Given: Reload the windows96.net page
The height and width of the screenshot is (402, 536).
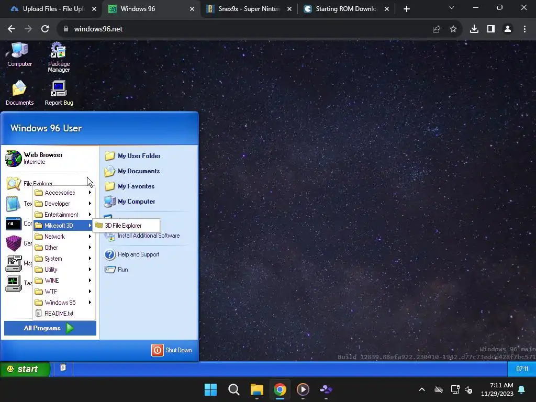Looking at the screenshot, I should [45, 29].
